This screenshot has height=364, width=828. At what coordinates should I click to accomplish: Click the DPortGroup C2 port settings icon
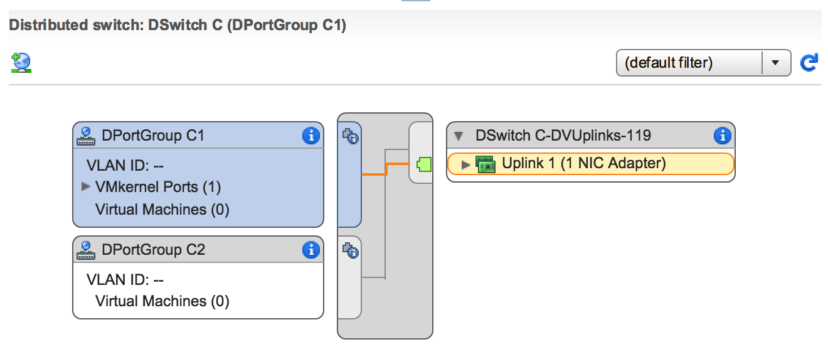(349, 251)
